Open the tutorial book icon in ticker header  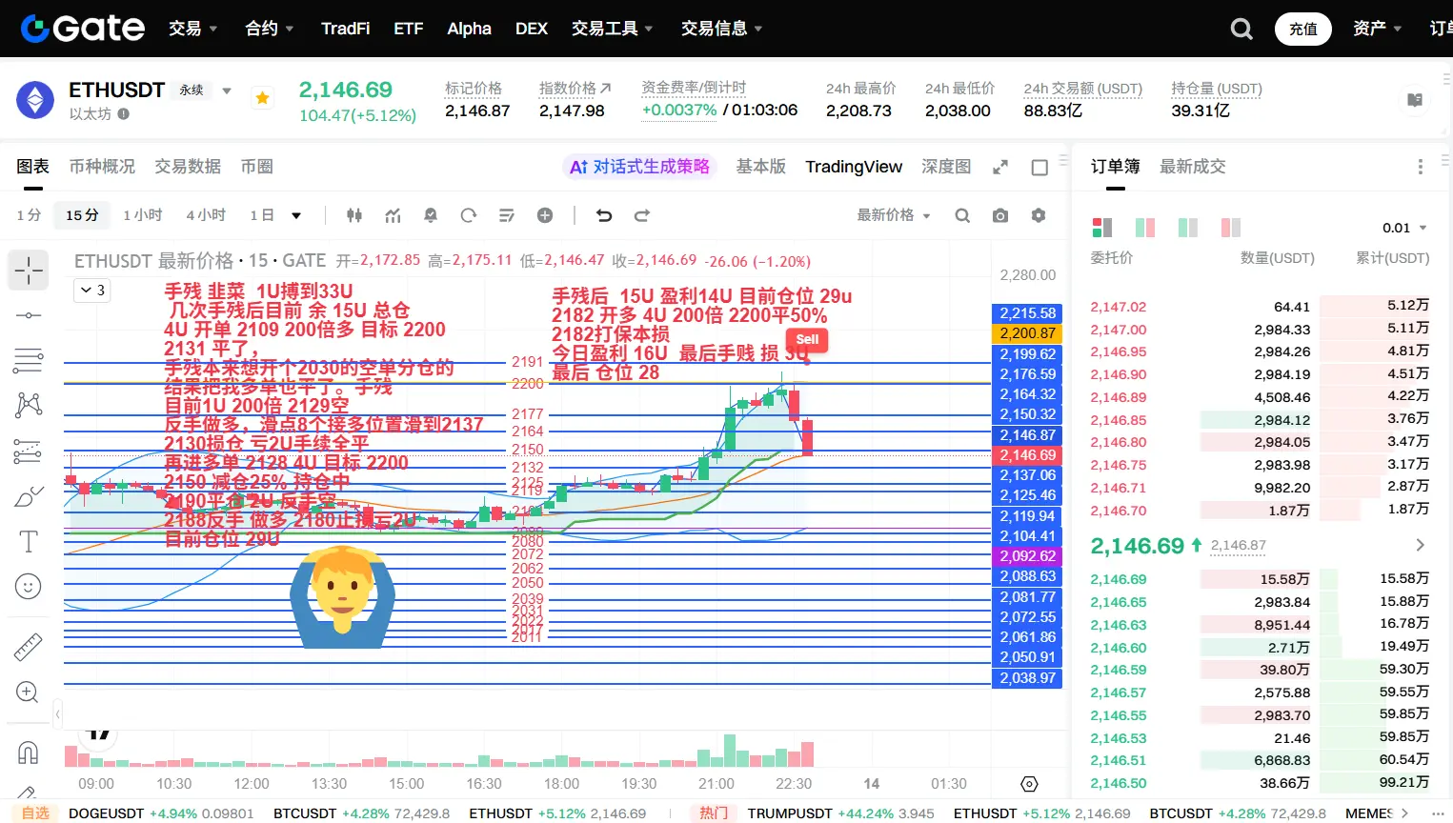click(1415, 100)
